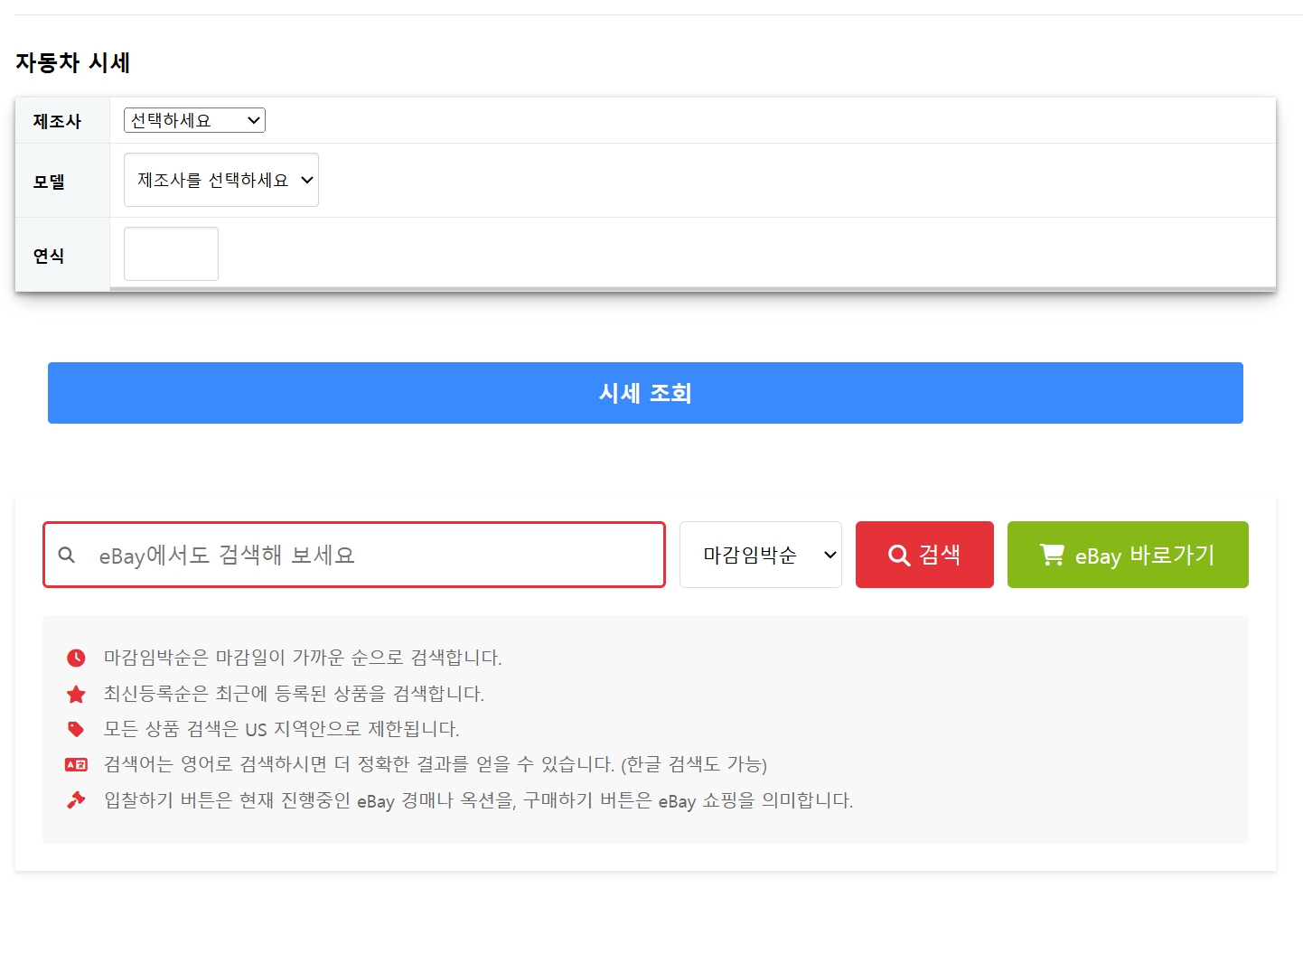Click the 제조사 row label

(57, 121)
